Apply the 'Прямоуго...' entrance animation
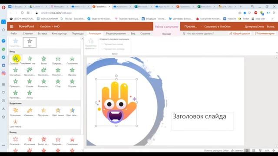The width and height of the screenshot is (278, 156). coord(16,83)
